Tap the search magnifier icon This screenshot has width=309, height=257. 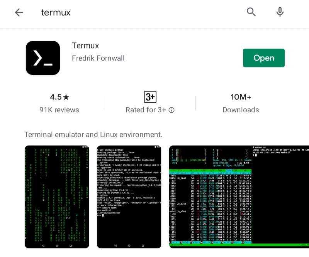(x=251, y=12)
